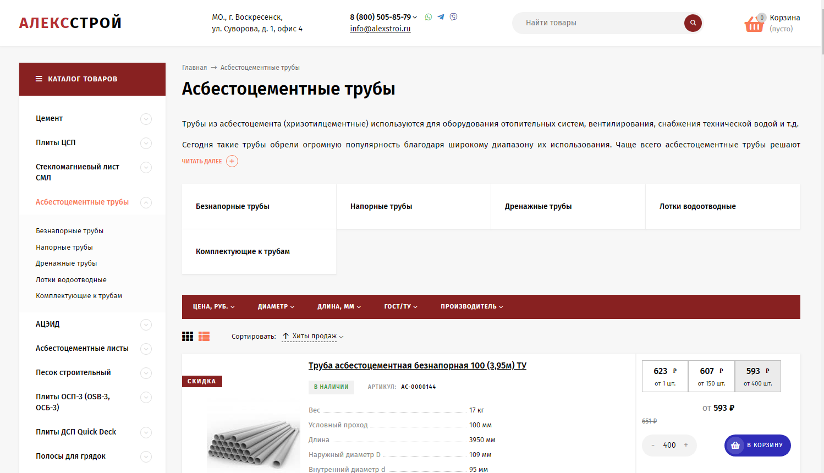Expand Плиты ДСП Quick Deck chevron

tap(146, 432)
